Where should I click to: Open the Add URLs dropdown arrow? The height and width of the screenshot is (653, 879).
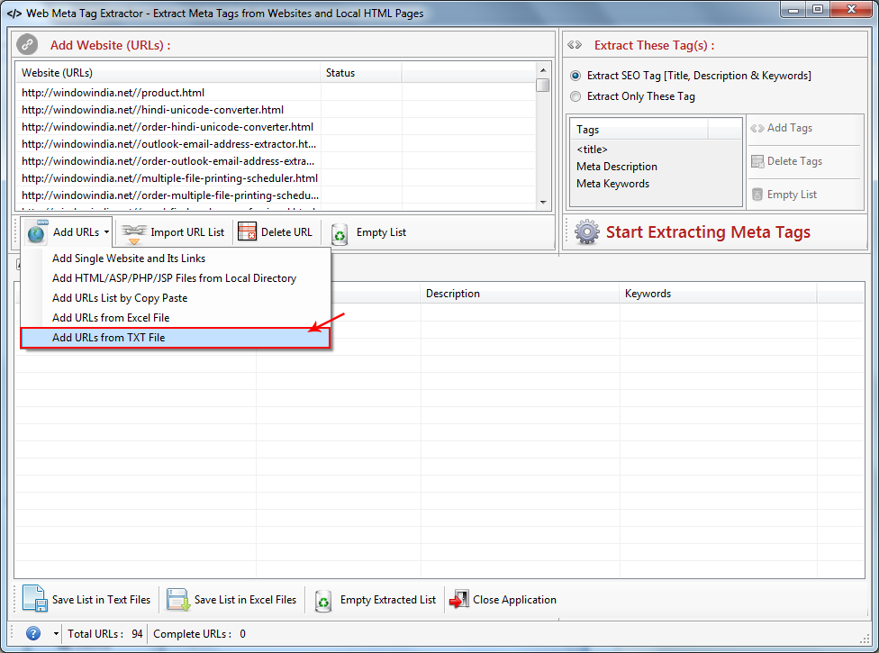106,232
